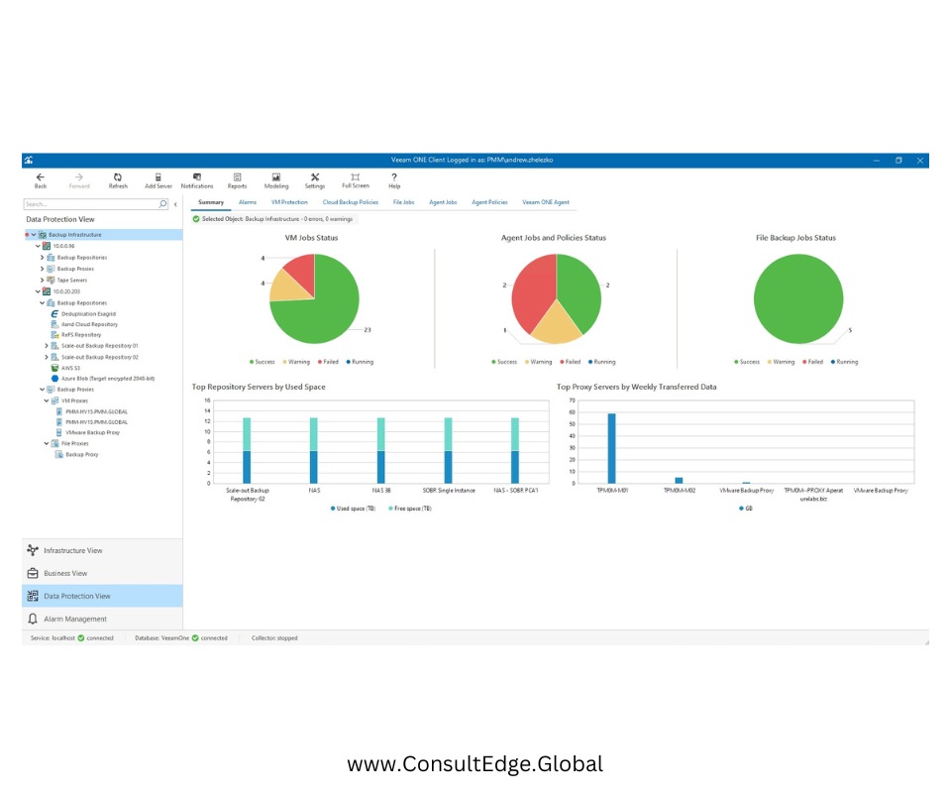Click the green Service connected status icon
The width and height of the screenshot is (950, 798).
click(x=81, y=638)
